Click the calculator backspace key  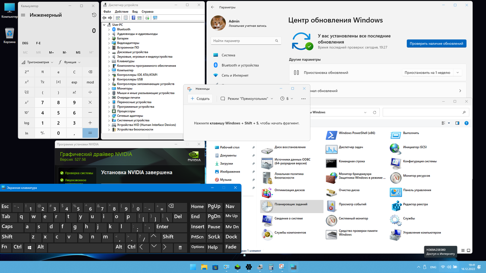click(x=90, y=72)
